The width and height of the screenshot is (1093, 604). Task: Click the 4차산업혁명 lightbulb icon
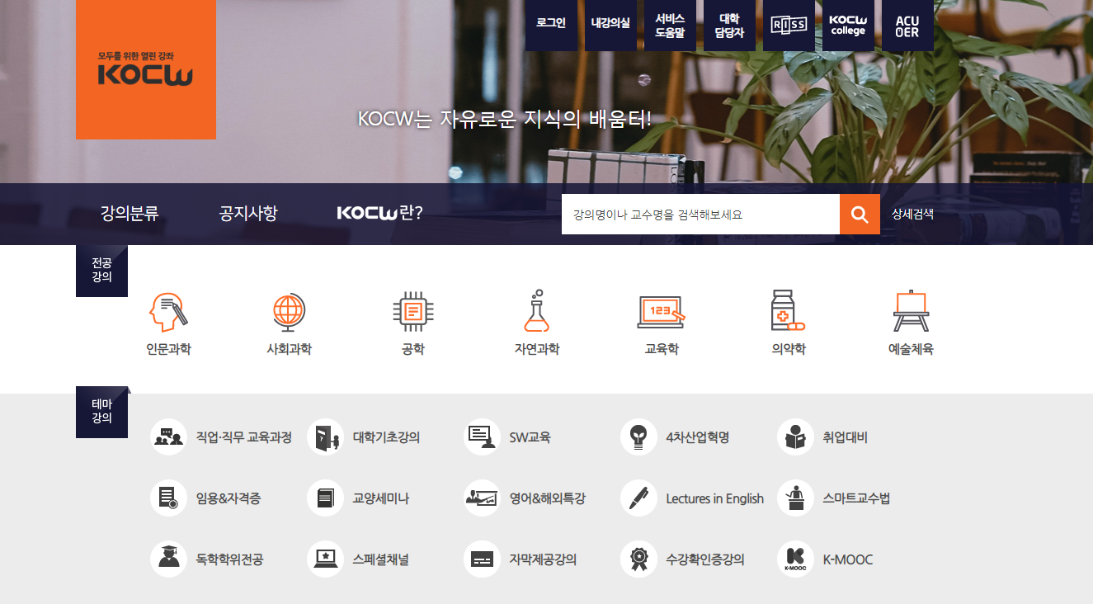point(638,437)
